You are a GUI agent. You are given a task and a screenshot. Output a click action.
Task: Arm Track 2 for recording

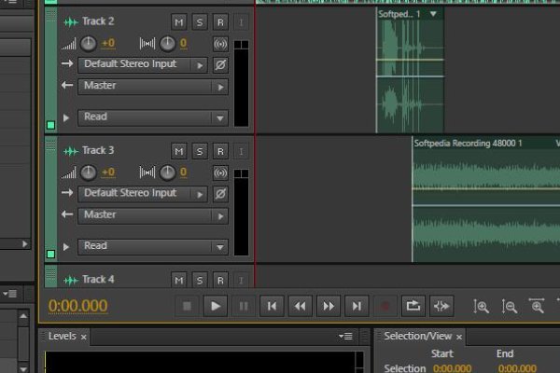219,21
